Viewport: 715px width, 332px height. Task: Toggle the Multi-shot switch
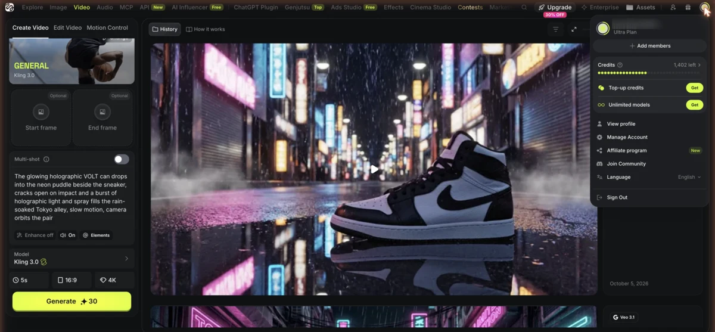click(x=122, y=159)
